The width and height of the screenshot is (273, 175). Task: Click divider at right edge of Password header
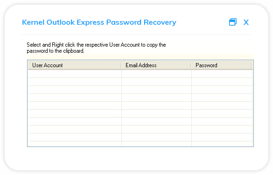coord(252,65)
